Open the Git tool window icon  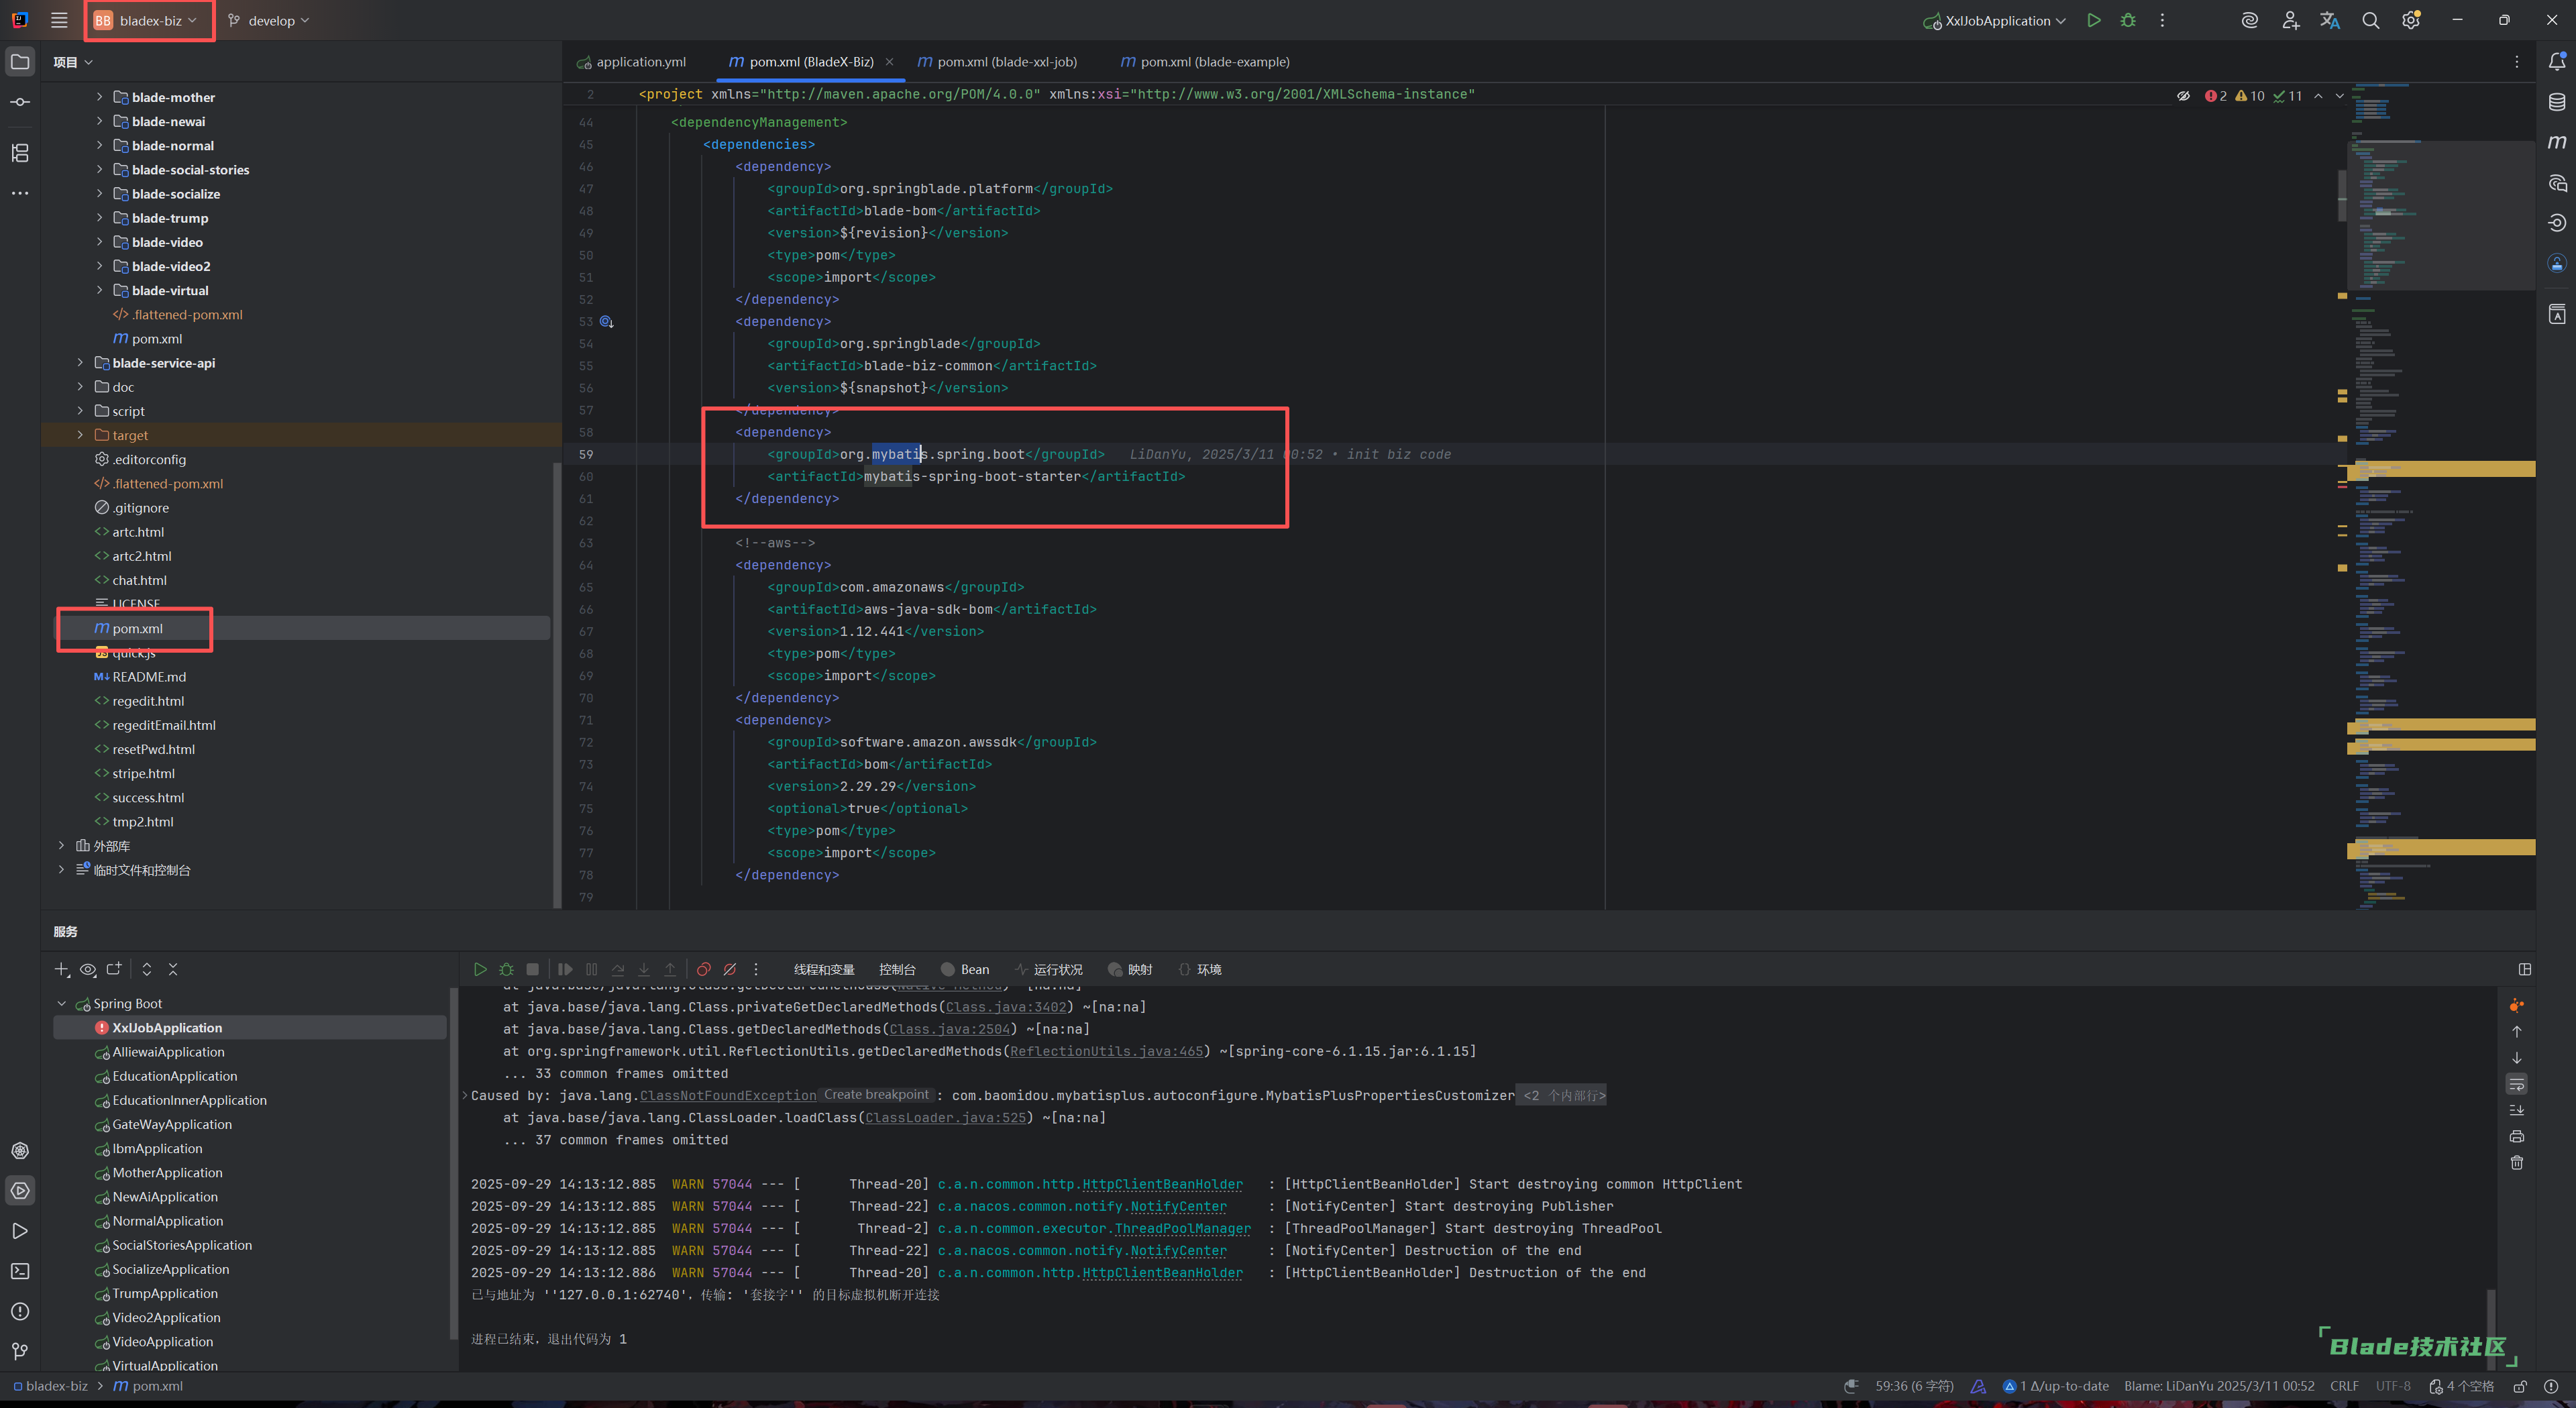coord(20,1351)
